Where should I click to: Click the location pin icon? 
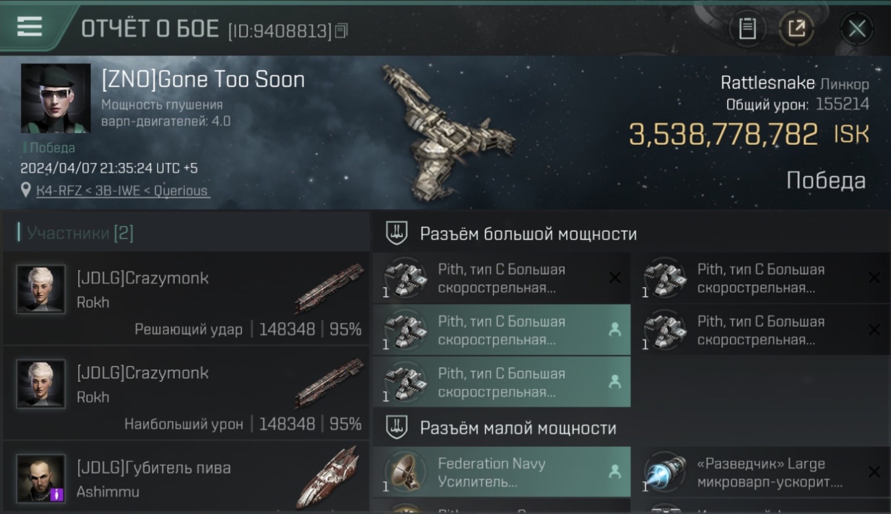coord(26,190)
